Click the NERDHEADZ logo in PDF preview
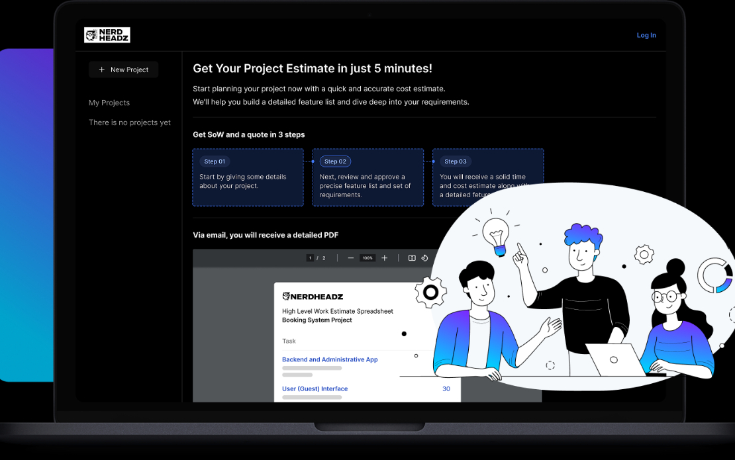This screenshot has width=735, height=460. 313,297
